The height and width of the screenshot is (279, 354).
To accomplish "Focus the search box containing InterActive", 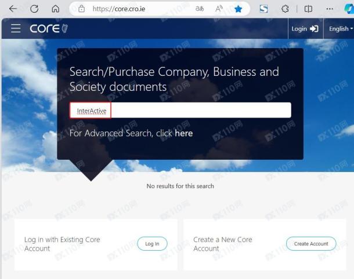I will pyautogui.click(x=180, y=110).
